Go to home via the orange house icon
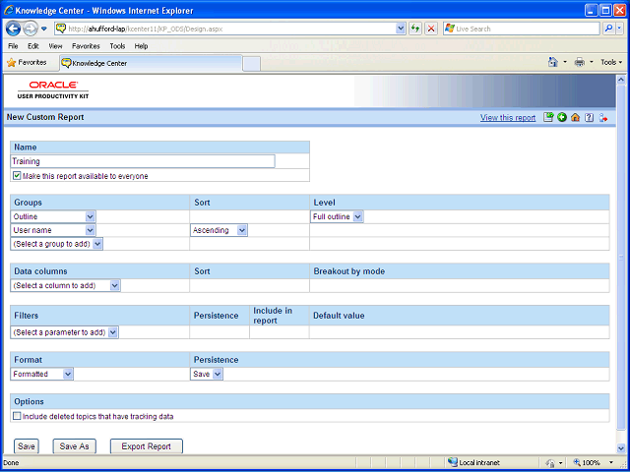 575,117
